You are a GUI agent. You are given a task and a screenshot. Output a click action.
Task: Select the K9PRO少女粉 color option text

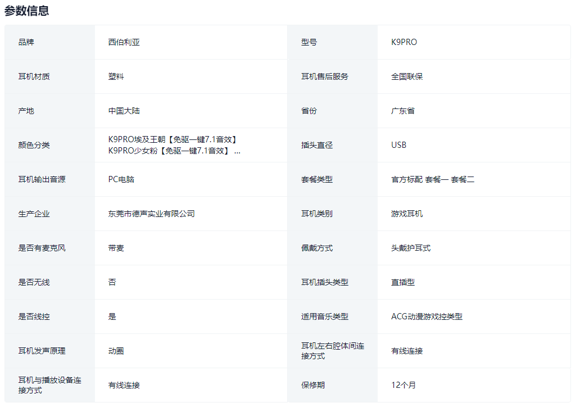169,151
